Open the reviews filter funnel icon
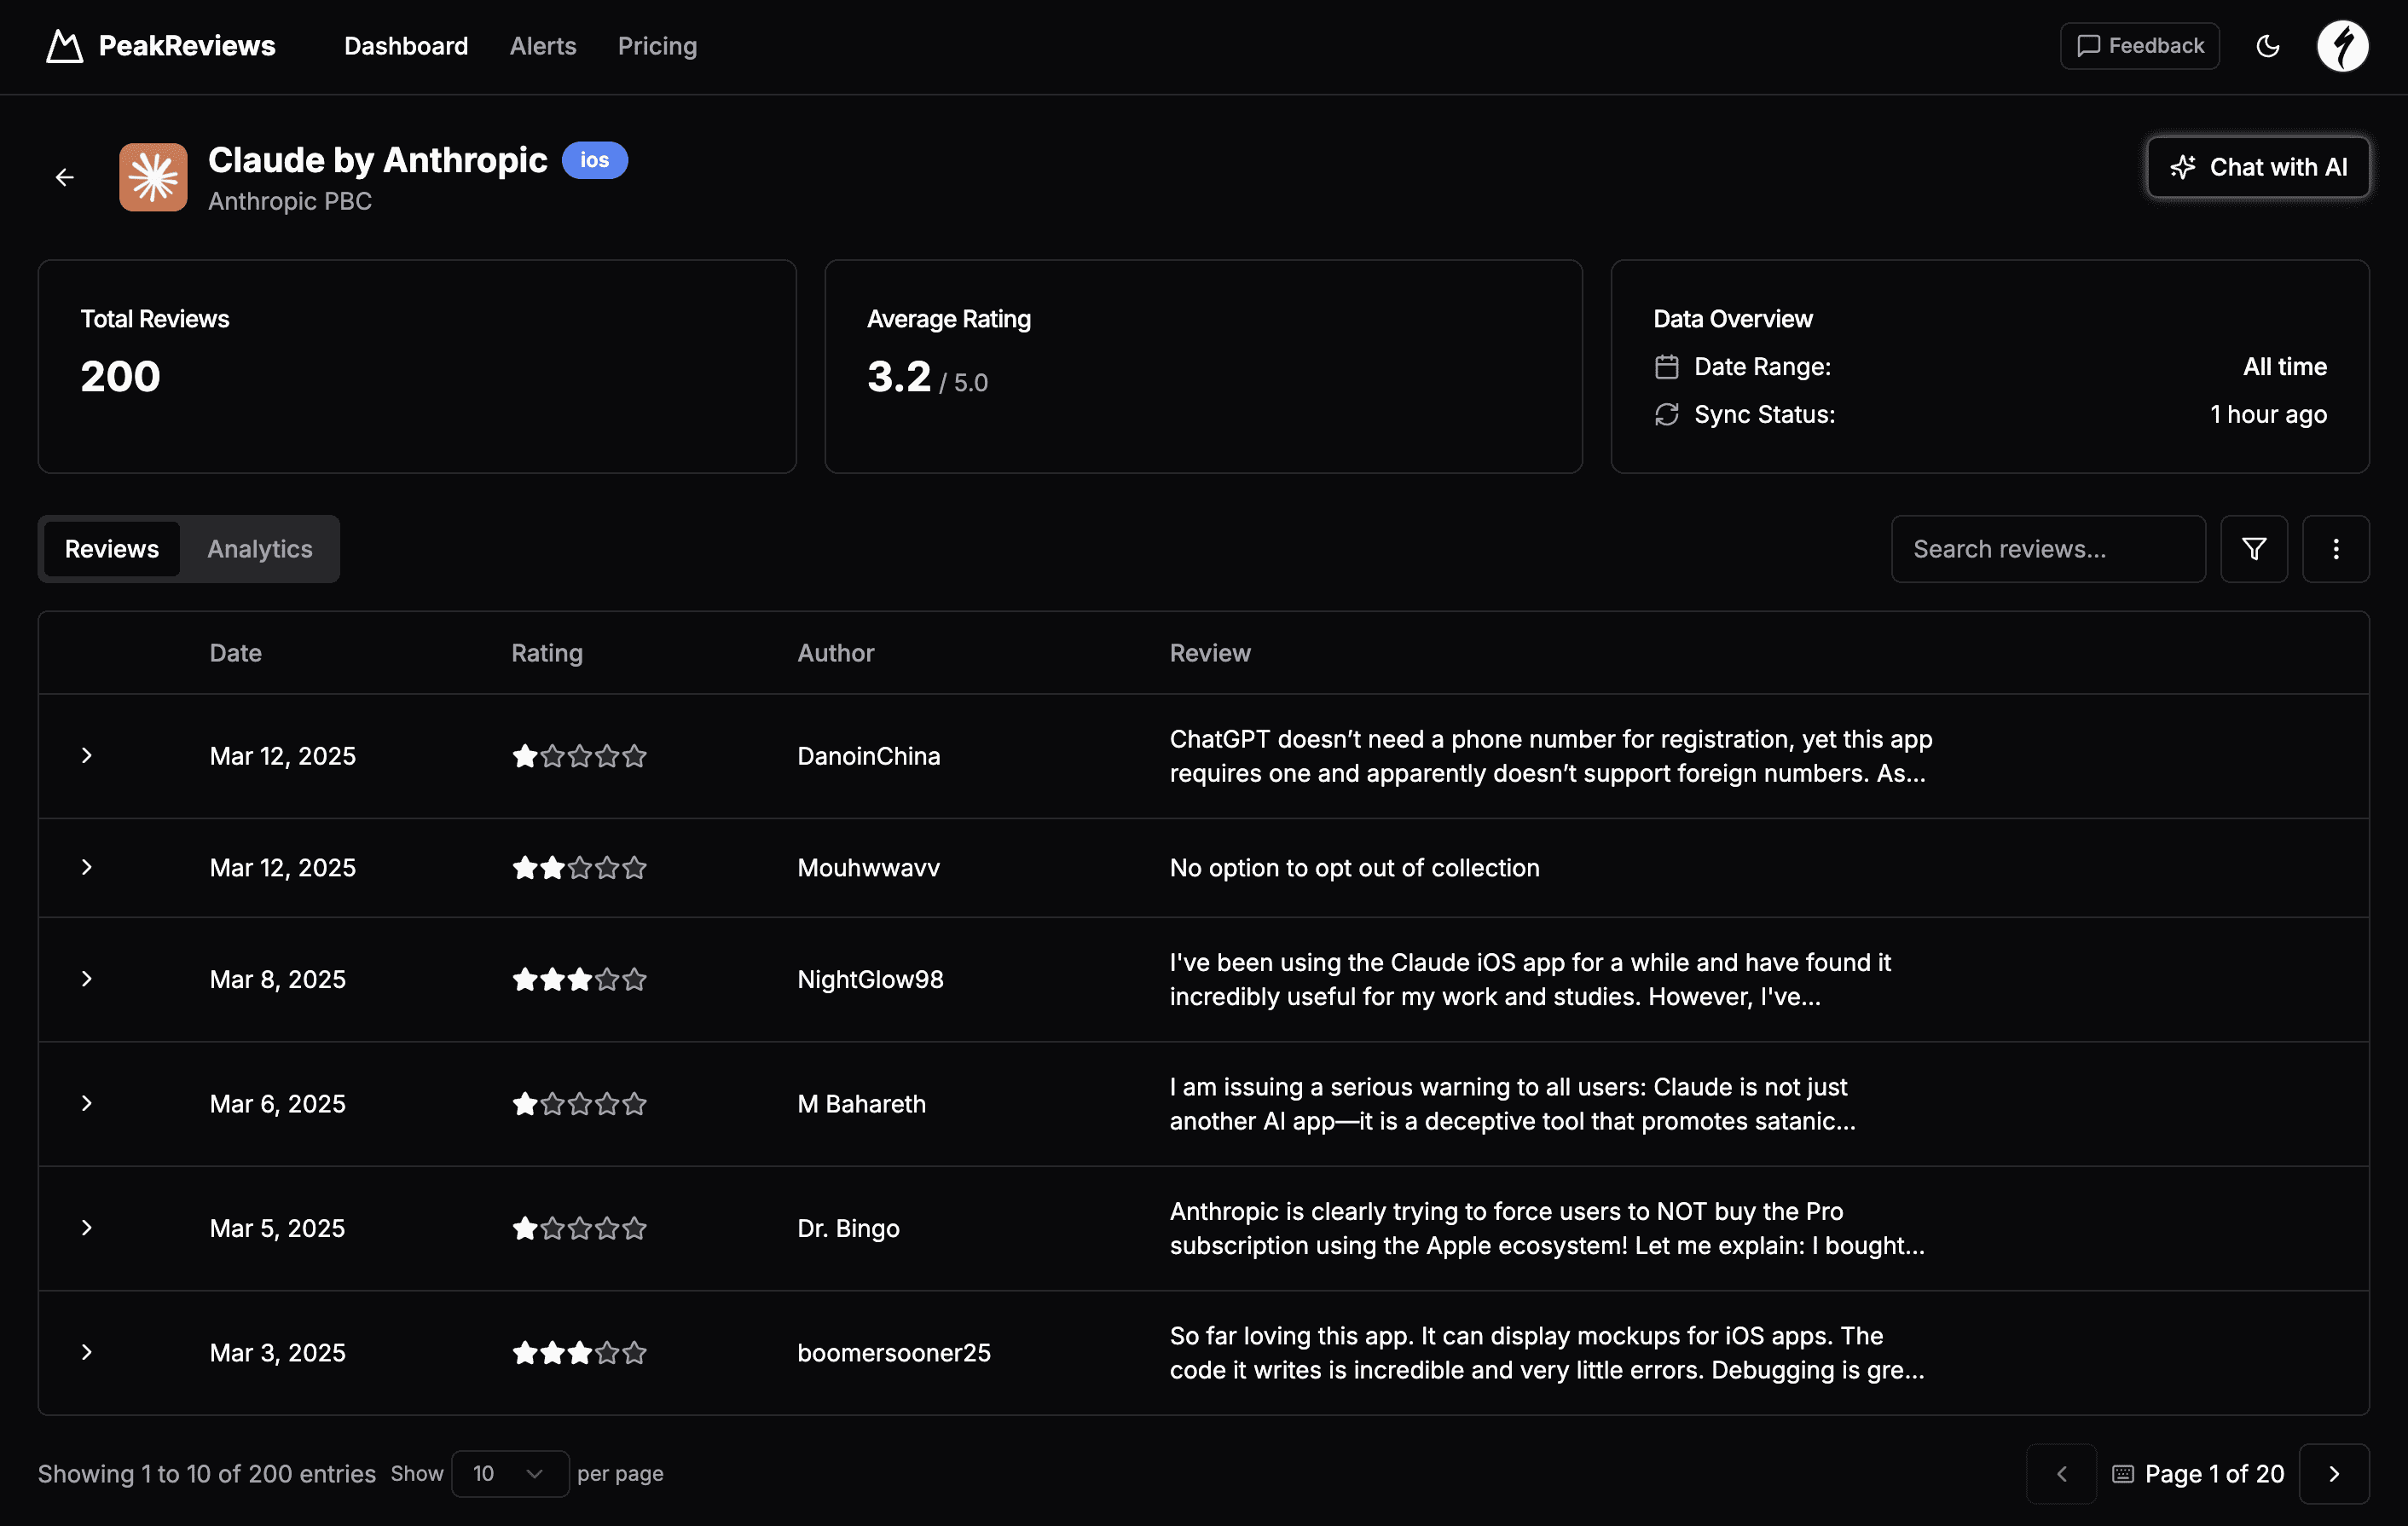The width and height of the screenshot is (2408, 1526). (2254, 549)
